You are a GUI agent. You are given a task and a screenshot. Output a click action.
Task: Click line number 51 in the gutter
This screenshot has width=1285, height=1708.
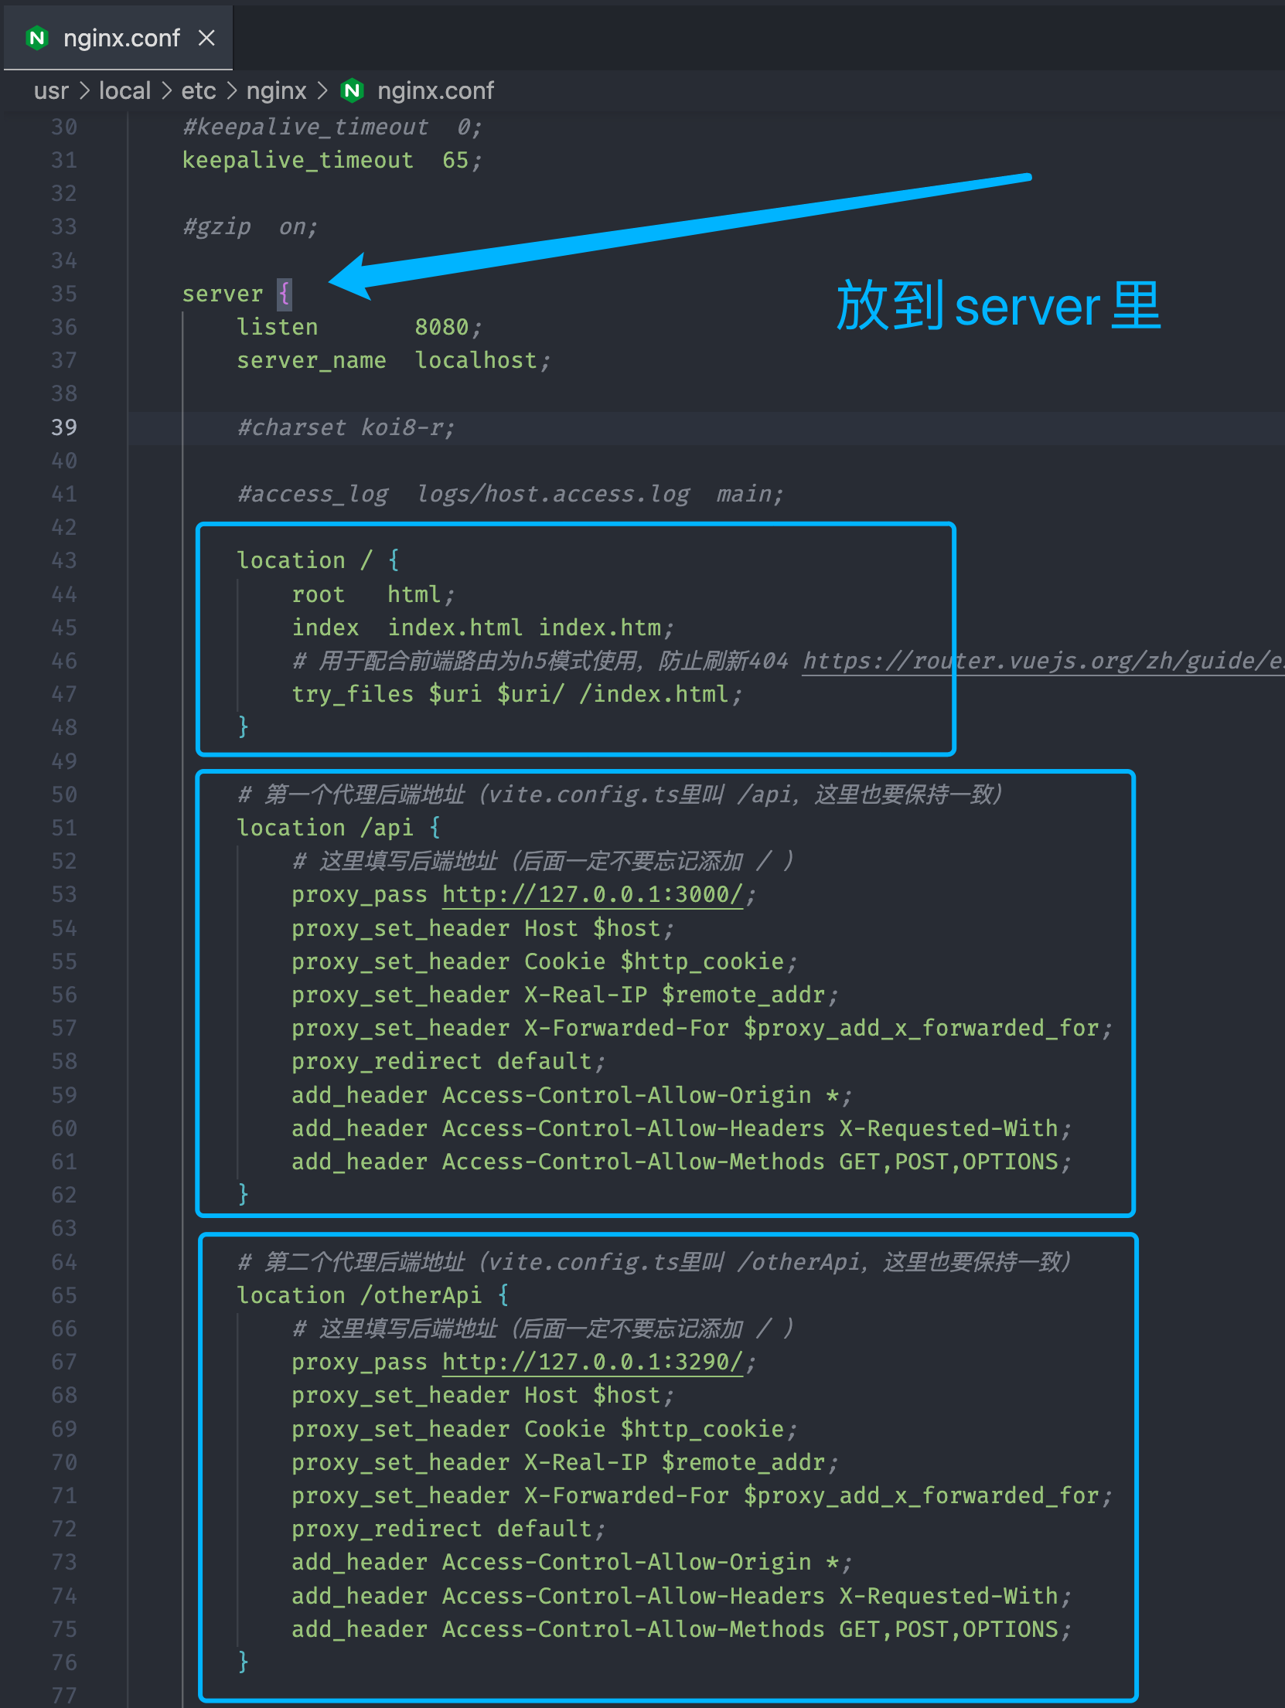click(64, 828)
